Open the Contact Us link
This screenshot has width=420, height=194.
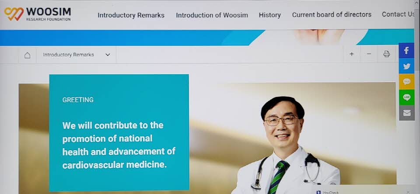[398, 14]
